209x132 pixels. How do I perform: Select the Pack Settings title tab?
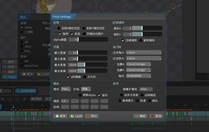pyautogui.click(x=62, y=17)
